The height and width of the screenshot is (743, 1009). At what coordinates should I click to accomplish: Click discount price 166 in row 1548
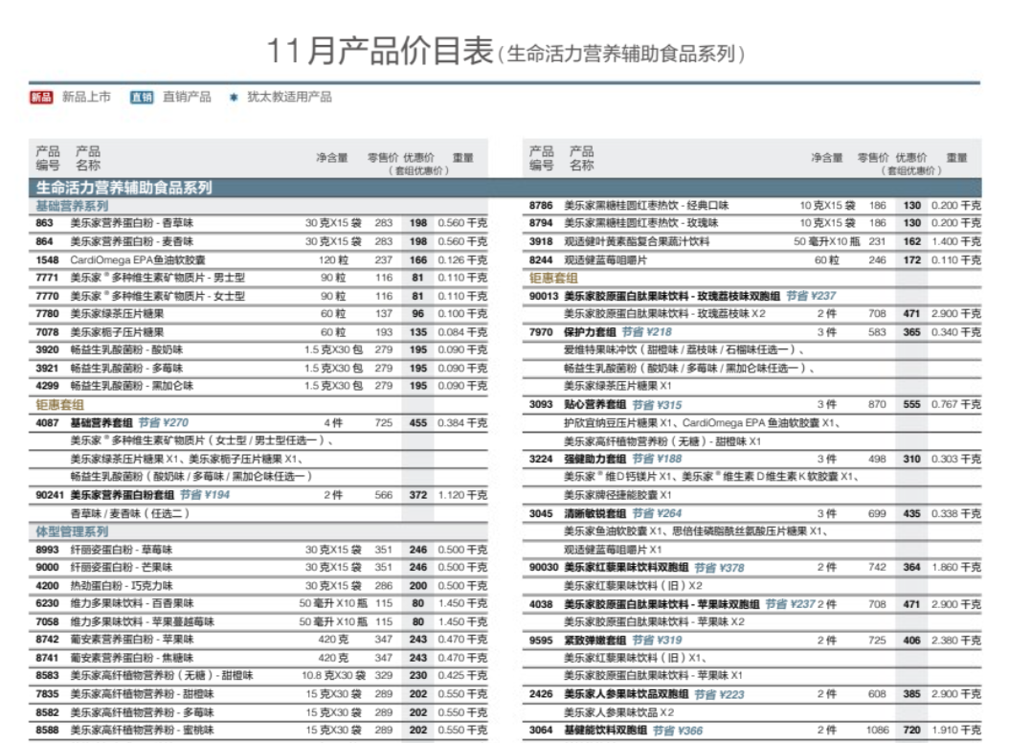pyautogui.click(x=418, y=260)
